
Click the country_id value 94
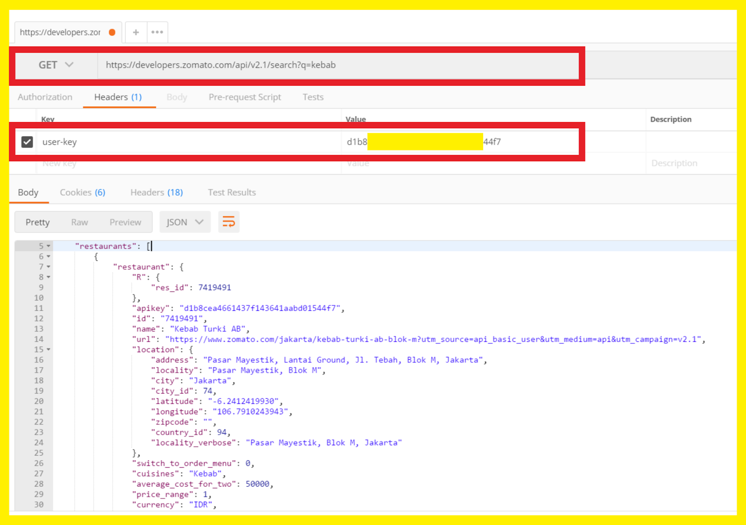222,432
